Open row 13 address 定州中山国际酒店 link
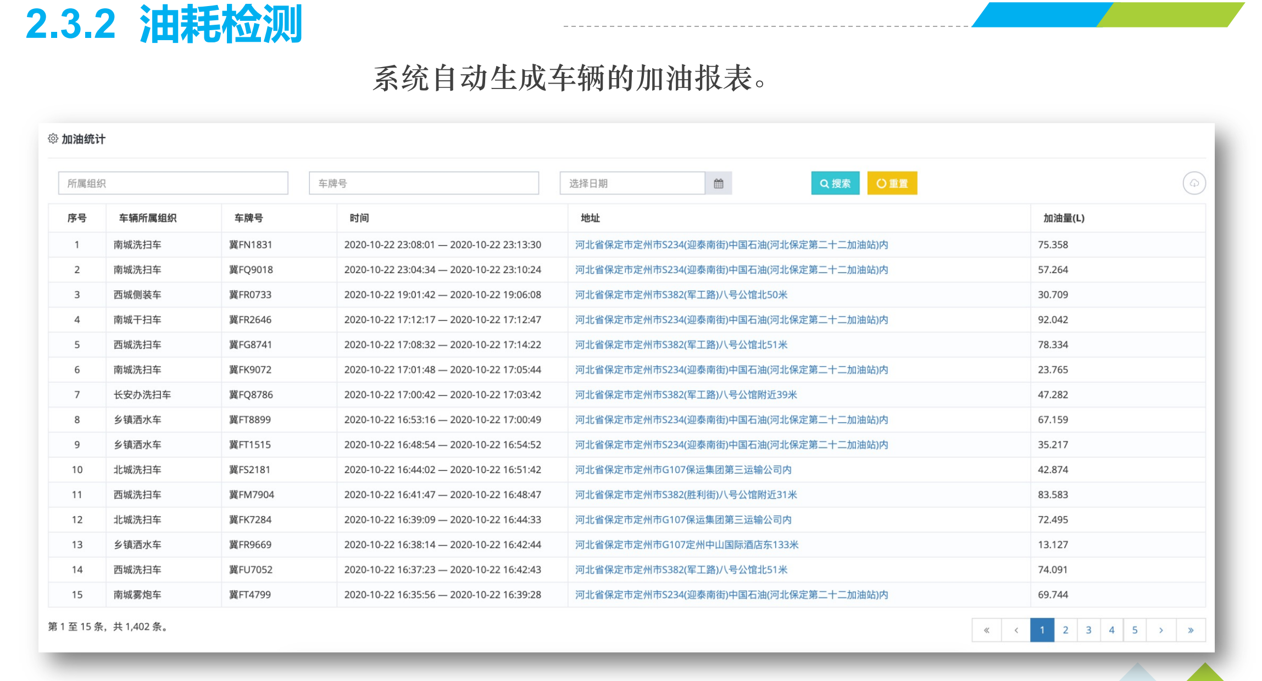 click(x=686, y=545)
